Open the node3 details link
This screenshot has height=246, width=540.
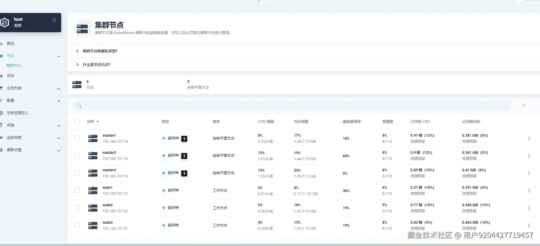pyautogui.click(x=107, y=223)
